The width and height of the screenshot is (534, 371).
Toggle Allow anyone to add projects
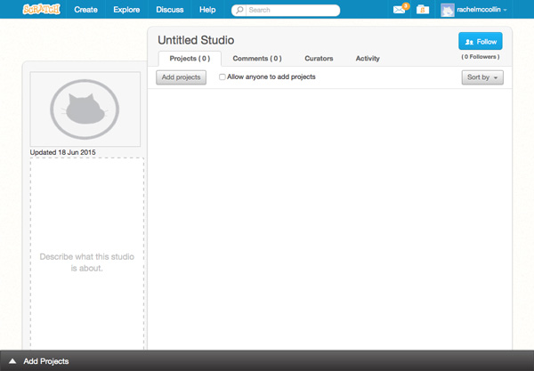pyautogui.click(x=222, y=77)
